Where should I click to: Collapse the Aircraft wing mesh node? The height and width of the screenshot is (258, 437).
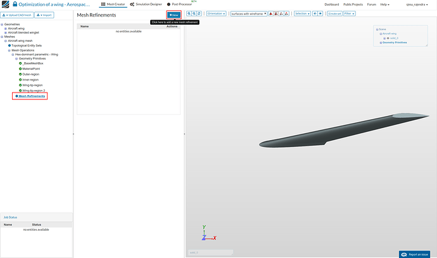[6, 41]
